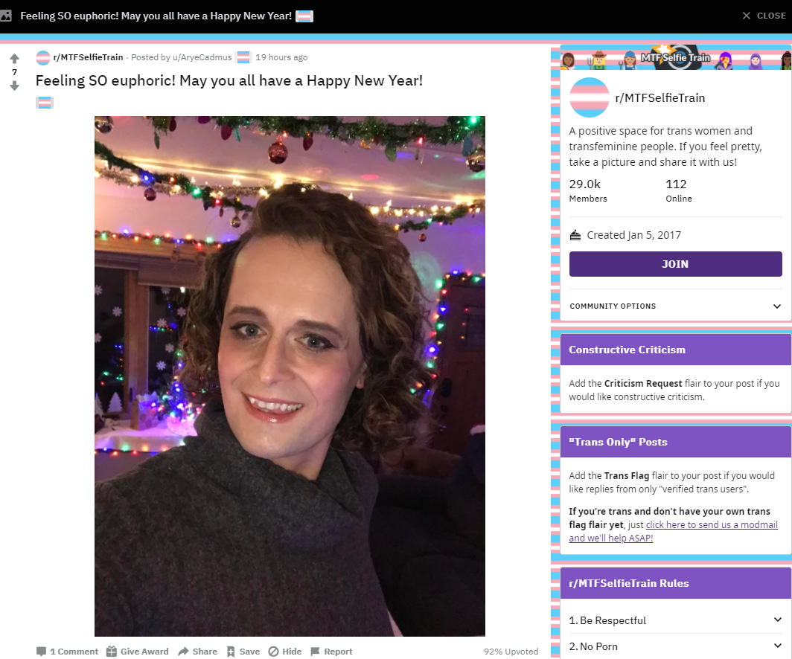Expand the Community Options section

tap(675, 306)
